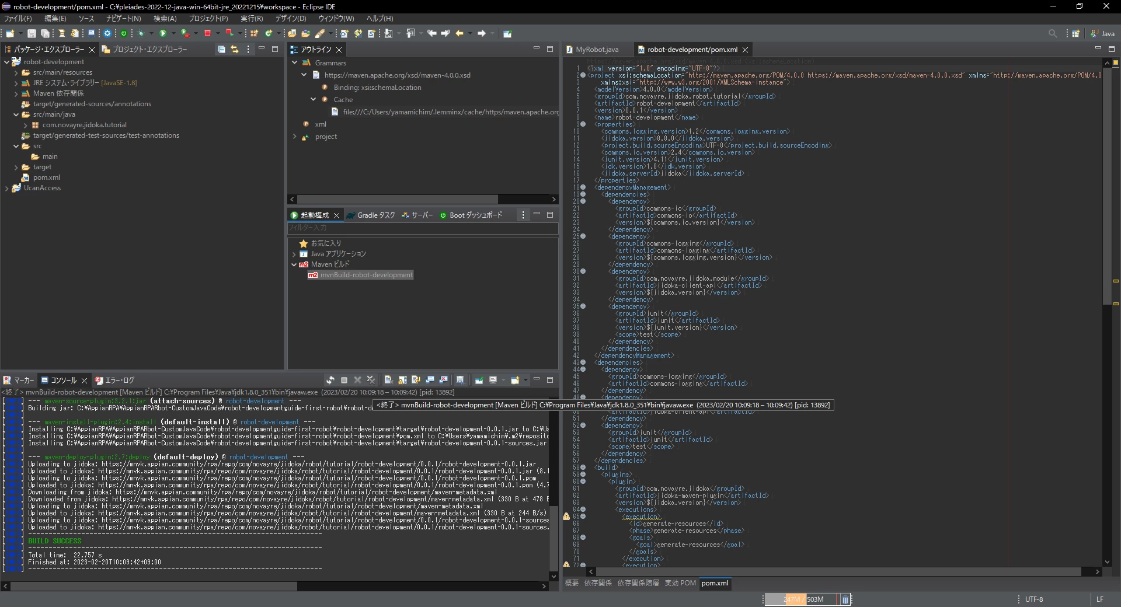1121x607 pixels.
Task: Toggle show console when standard out changes
Action: [x=430, y=380]
